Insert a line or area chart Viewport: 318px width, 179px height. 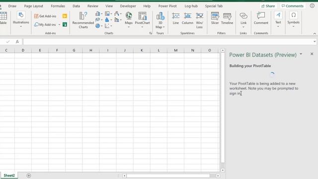click(x=99, y=20)
